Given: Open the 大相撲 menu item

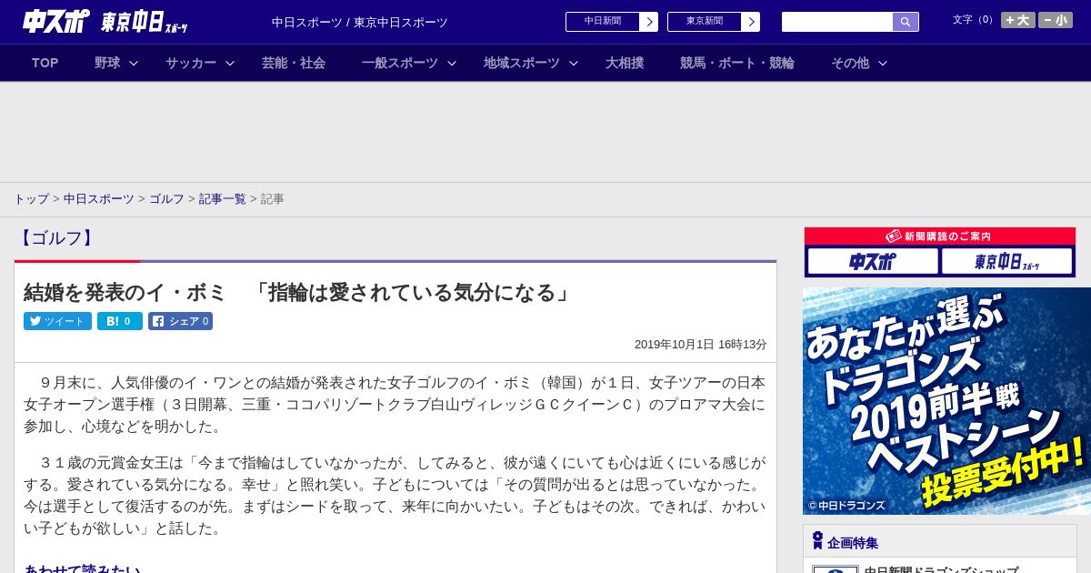Looking at the screenshot, I should coord(625,63).
